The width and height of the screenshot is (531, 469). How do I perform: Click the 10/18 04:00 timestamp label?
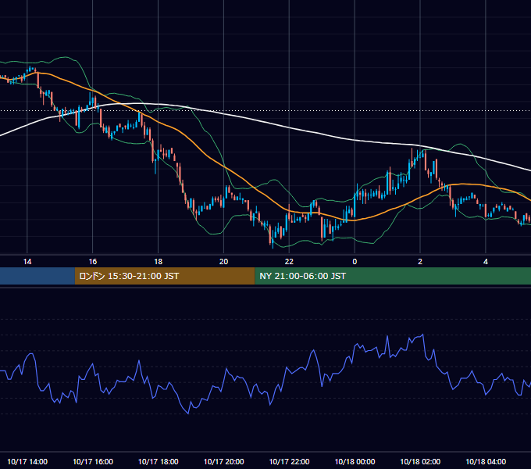click(x=486, y=461)
